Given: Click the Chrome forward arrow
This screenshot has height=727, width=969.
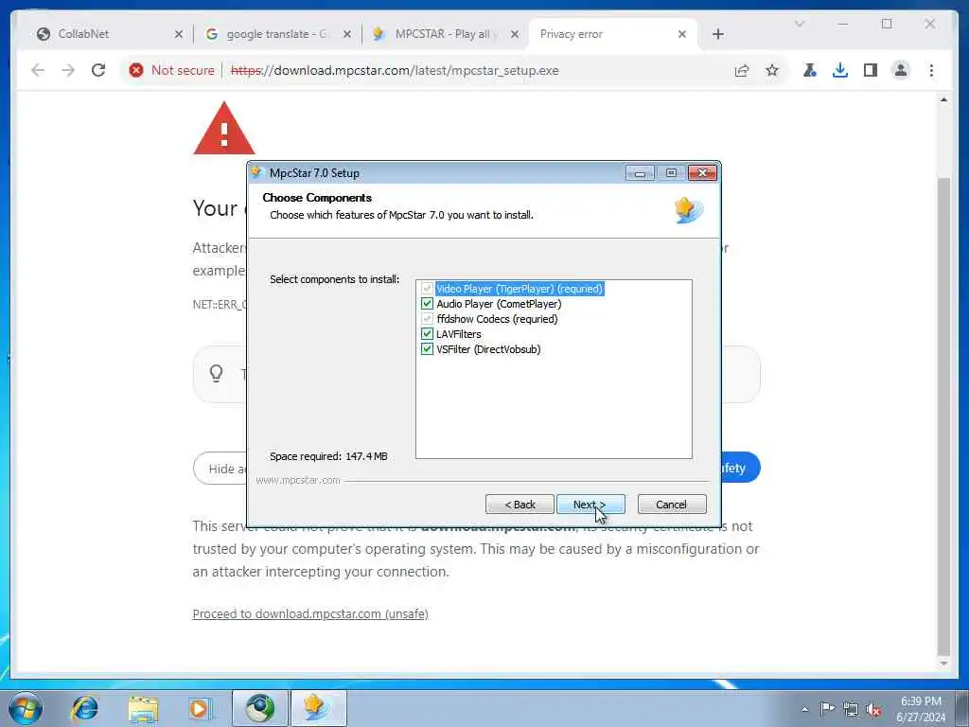Looking at the screenshot, I should pyautogui.click(x=68, y=70).
